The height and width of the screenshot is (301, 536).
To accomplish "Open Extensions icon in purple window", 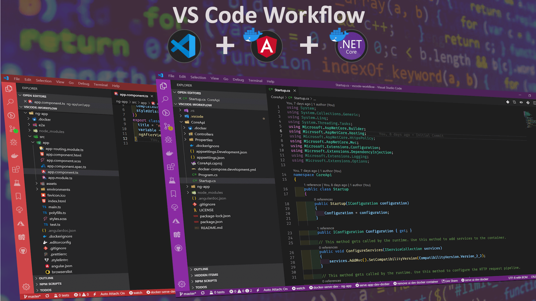I will click(x=171, y=167).
